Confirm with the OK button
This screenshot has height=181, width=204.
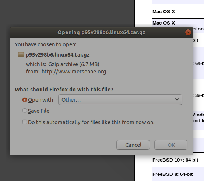coord(171,145)
